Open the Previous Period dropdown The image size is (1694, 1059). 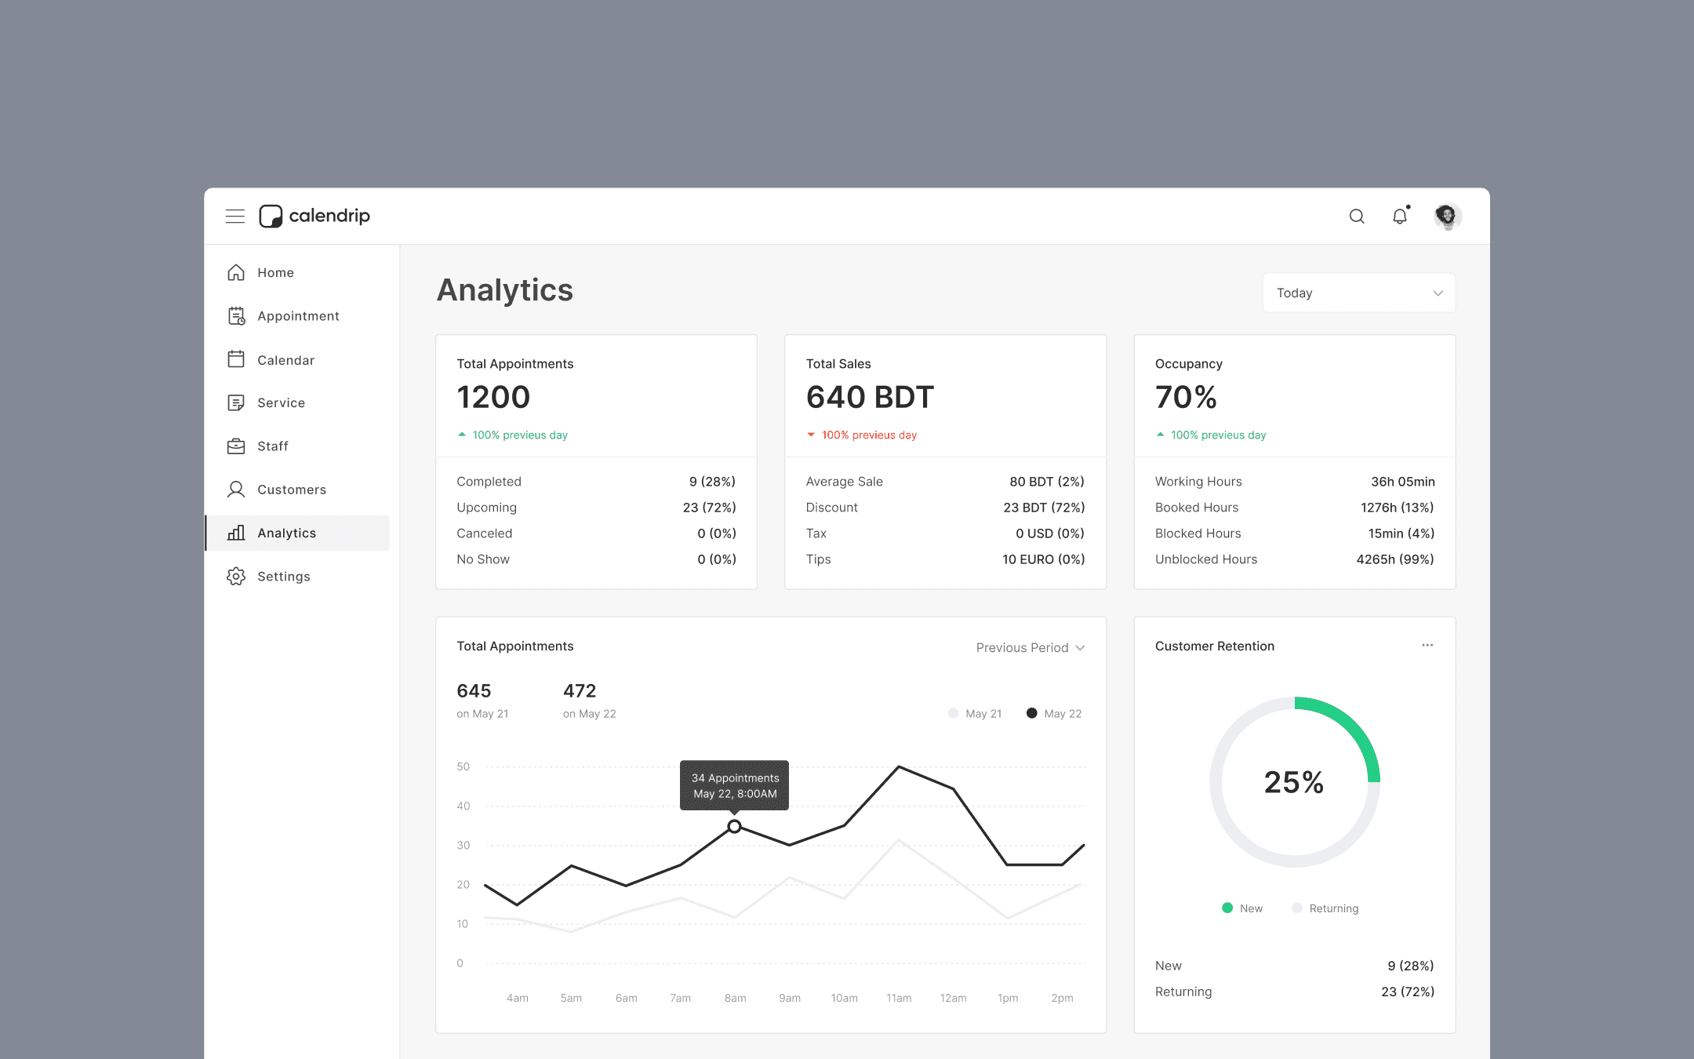tap(1030, 648)
